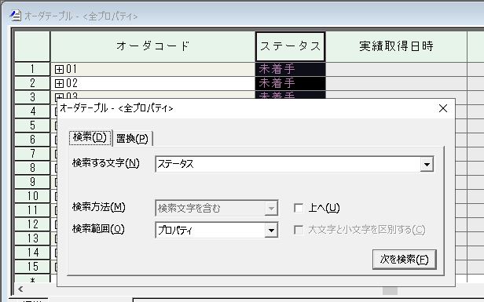Click the new-row asterisk row header

pos(32,279)
